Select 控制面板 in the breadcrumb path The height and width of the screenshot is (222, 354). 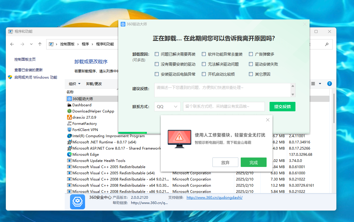pyautogui.click(x=67, y=44)
